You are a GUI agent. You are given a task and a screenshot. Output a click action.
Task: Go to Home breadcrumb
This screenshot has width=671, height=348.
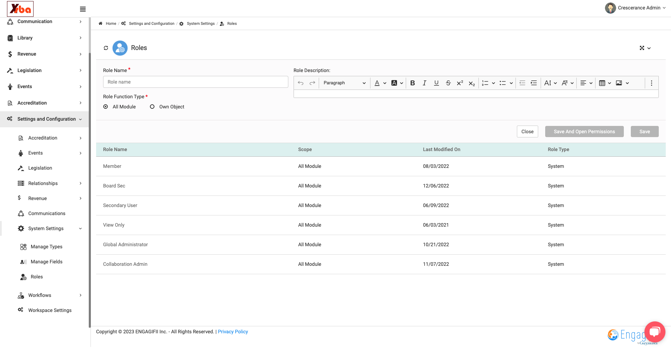tap(111, 23)
